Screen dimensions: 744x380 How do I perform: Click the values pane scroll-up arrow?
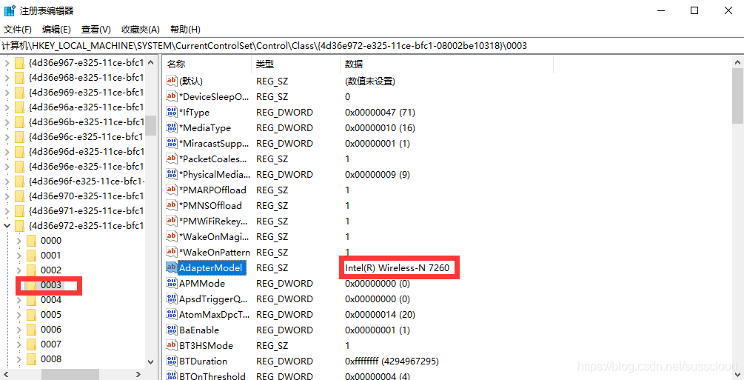[738, 62]
